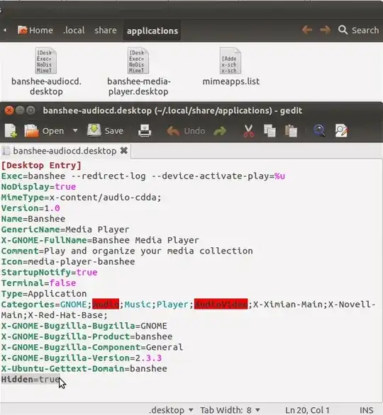Select the mimeapps.list file icon
Screen dimensions: 383x415
tap(231, 61)
